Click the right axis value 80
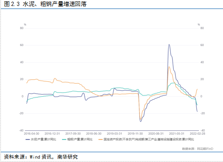Screen dimensions: 223x162 (x=202, y=28)
